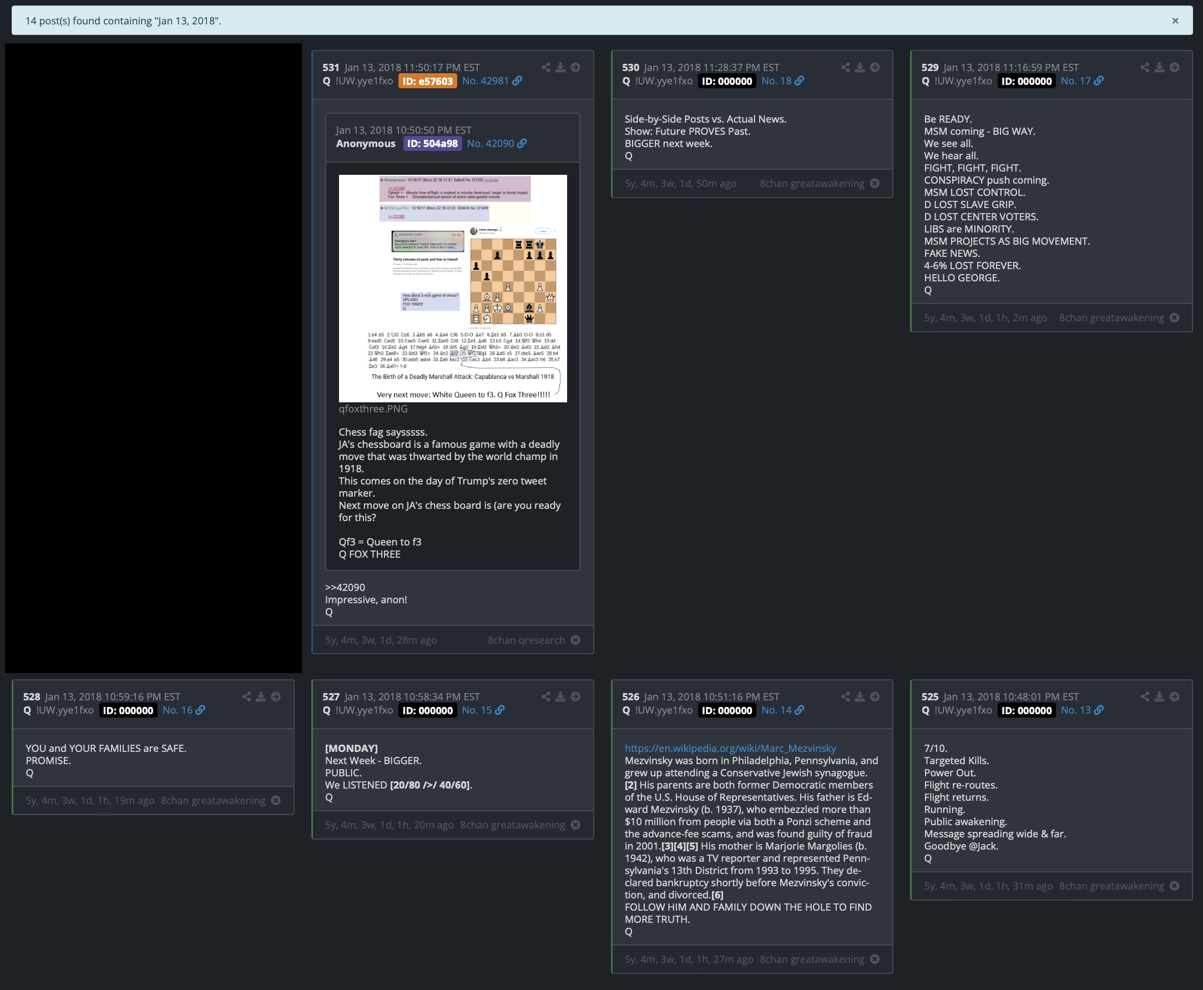Filter by ID 504a98 badge
This screenshot has height=990, width=1203.
[432, 144]
